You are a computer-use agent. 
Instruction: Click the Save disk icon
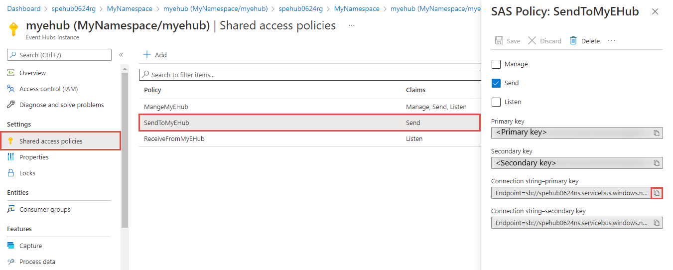[499, 41]
